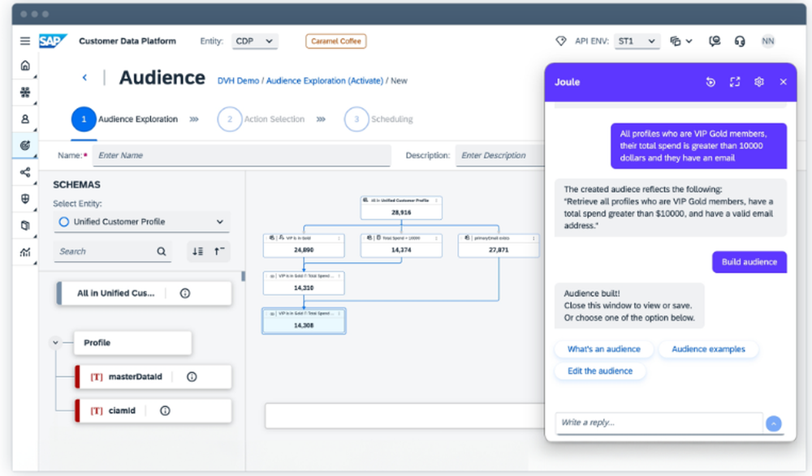Click the SAP logo
Image resolution: width=812 pixels, height=476 pixels.
click(x=53, y=41)
